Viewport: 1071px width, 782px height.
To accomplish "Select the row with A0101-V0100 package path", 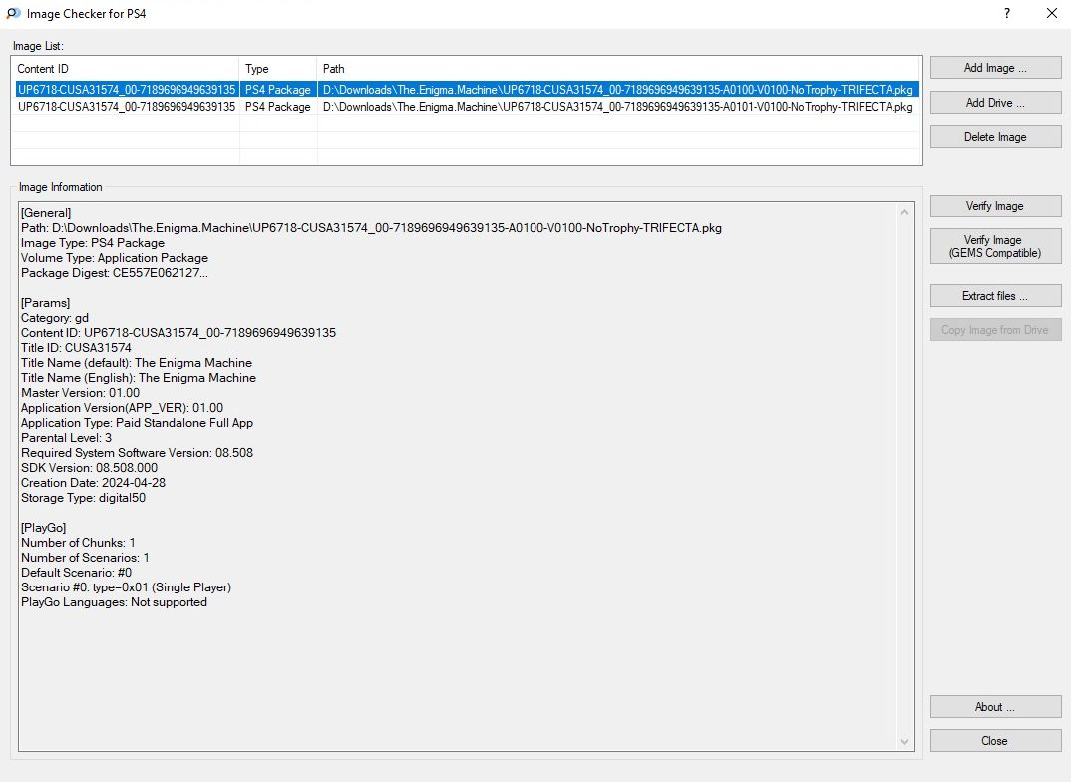I will pos(467,107).
